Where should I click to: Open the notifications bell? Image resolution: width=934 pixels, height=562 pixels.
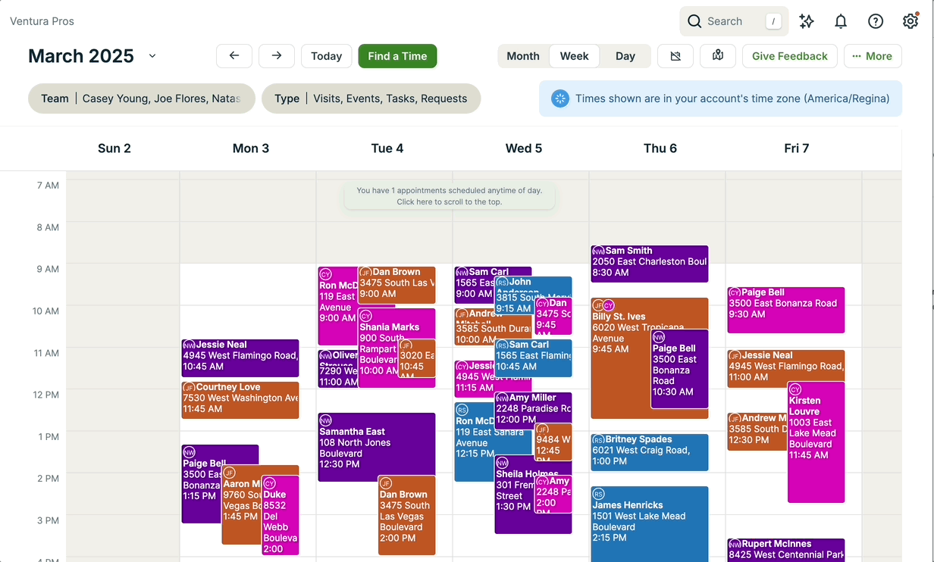841,21
